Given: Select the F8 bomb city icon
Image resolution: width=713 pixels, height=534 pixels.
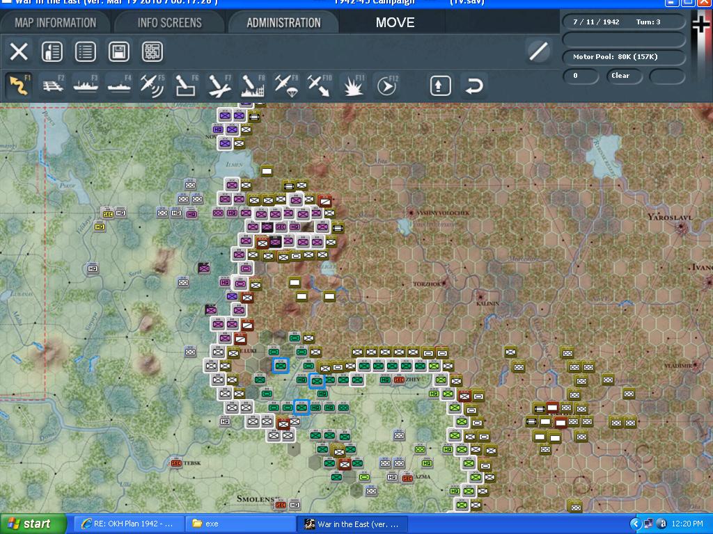Looking at the screenshot, I should [x=253, y=86].
